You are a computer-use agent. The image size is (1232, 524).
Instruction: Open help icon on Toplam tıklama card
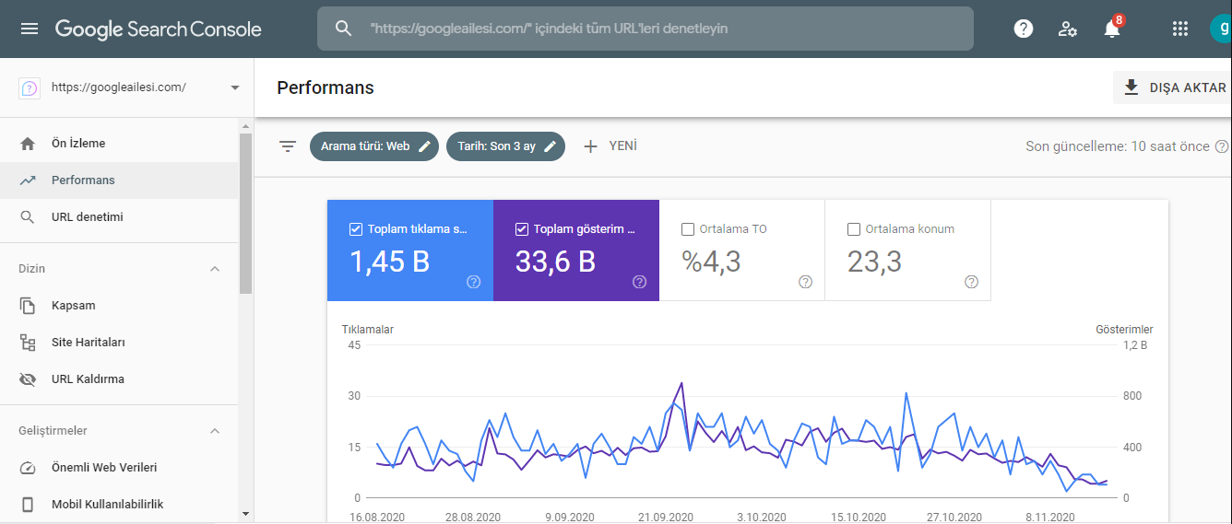(x=474, y=282)
